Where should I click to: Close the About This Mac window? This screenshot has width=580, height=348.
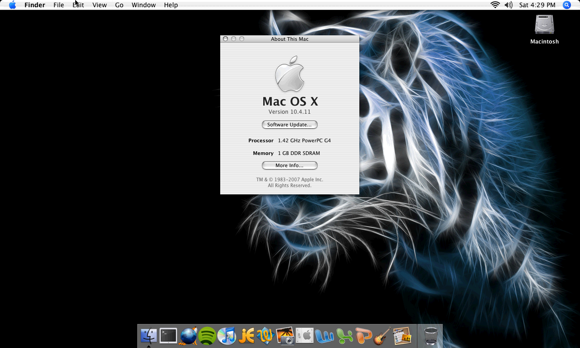[225, 39]
